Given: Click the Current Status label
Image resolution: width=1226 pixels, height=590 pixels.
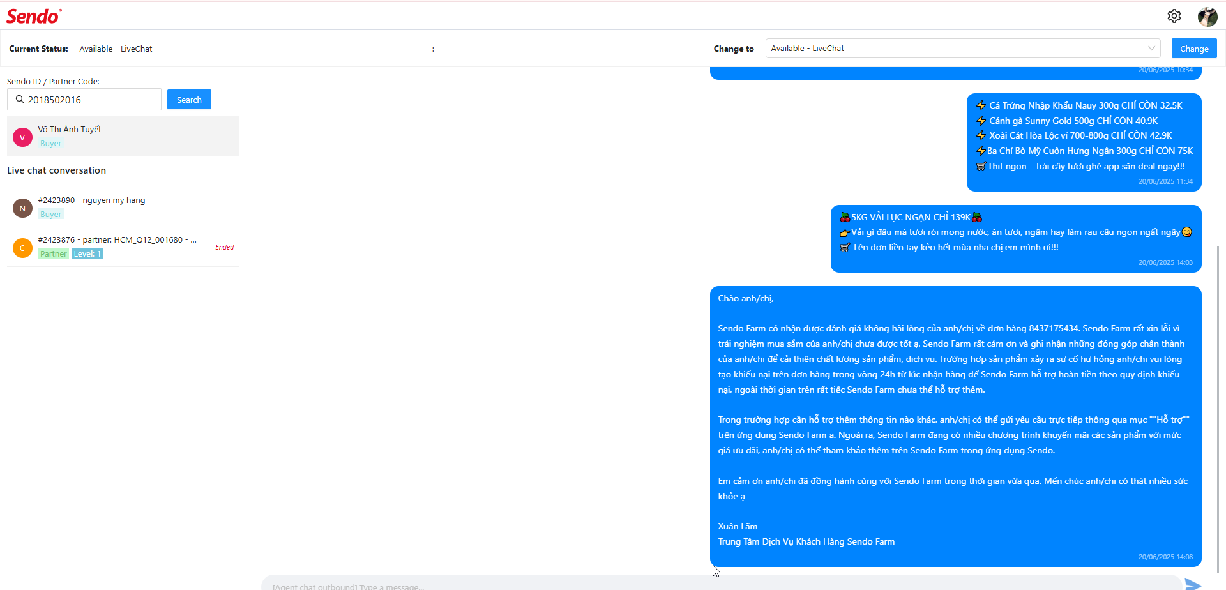Looking at the screenshot, I should pos(38,49).
